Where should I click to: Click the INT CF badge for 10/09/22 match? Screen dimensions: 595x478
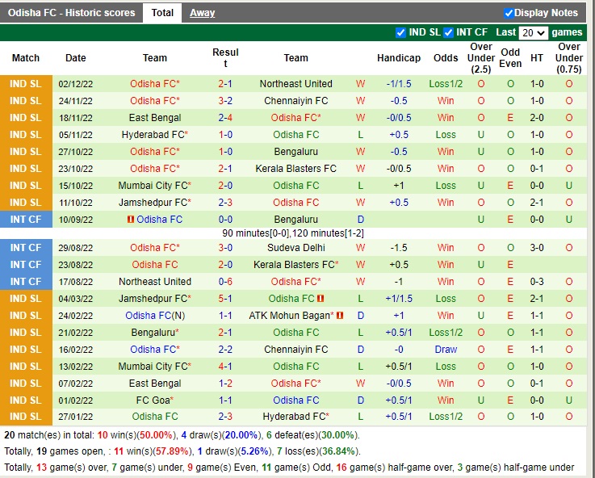26,220
